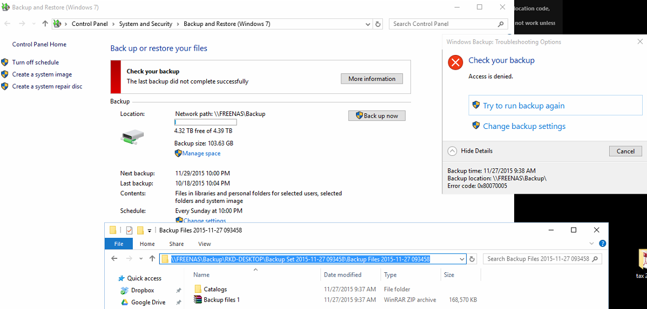Open Explorer Help question mark icon
The height and width of the screenshot is (309, 647).
coord(602,244)
